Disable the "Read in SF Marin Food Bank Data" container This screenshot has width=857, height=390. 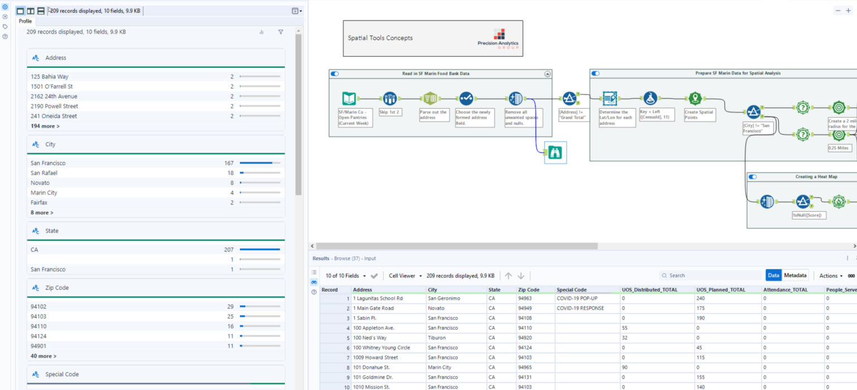pos(334,73)
